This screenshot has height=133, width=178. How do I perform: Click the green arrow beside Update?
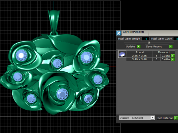139,47
